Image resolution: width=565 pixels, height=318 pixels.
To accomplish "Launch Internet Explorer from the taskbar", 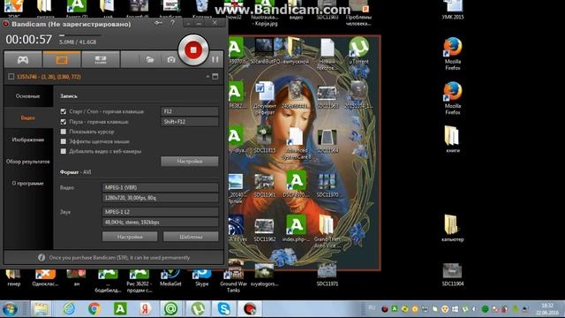I will click(x=69, y=309).
